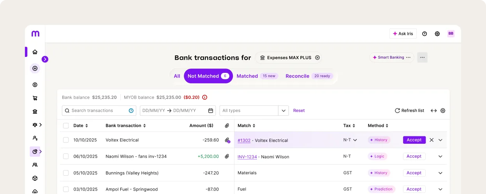486x194 pixels.
Task: Open the All types dropdown
Action: 254,111
